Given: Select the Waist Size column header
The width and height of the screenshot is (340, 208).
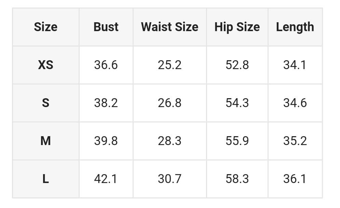Looking at the screenshot, I should pos(169,27).
